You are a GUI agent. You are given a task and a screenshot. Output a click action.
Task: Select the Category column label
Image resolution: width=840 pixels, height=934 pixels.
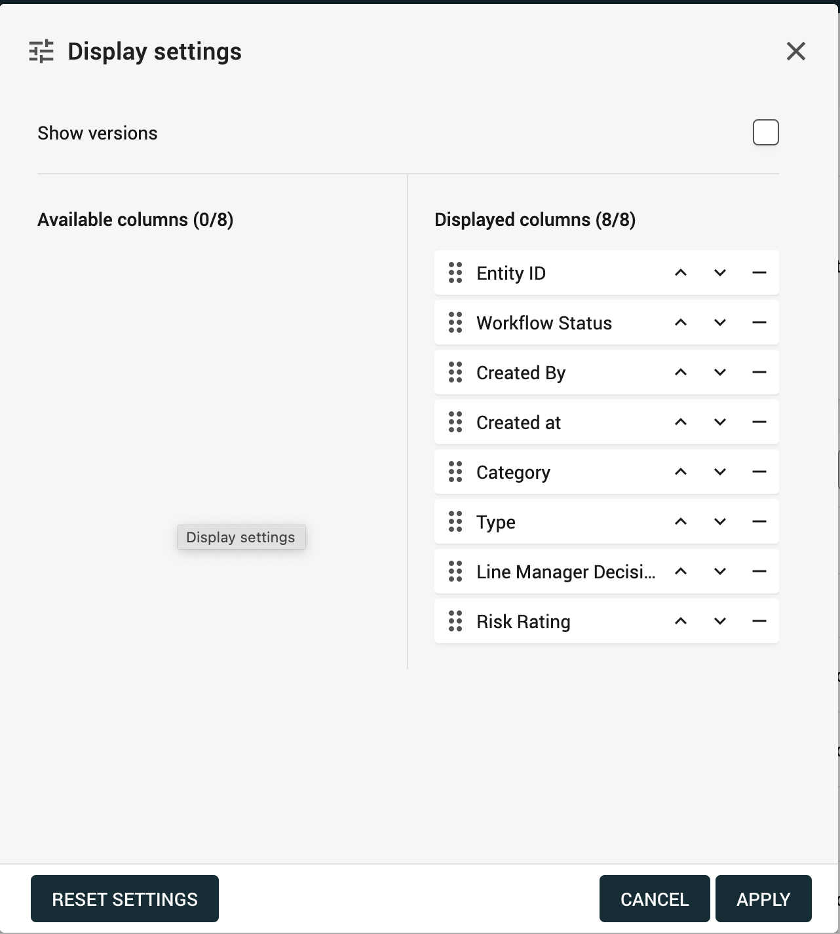pos(513,472)
